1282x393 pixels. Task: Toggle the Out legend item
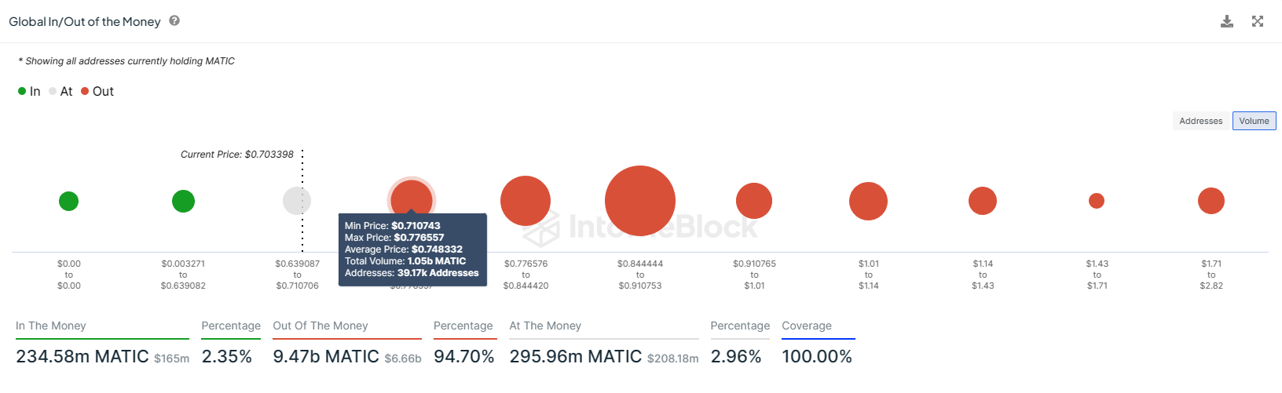tap(97, 92)
